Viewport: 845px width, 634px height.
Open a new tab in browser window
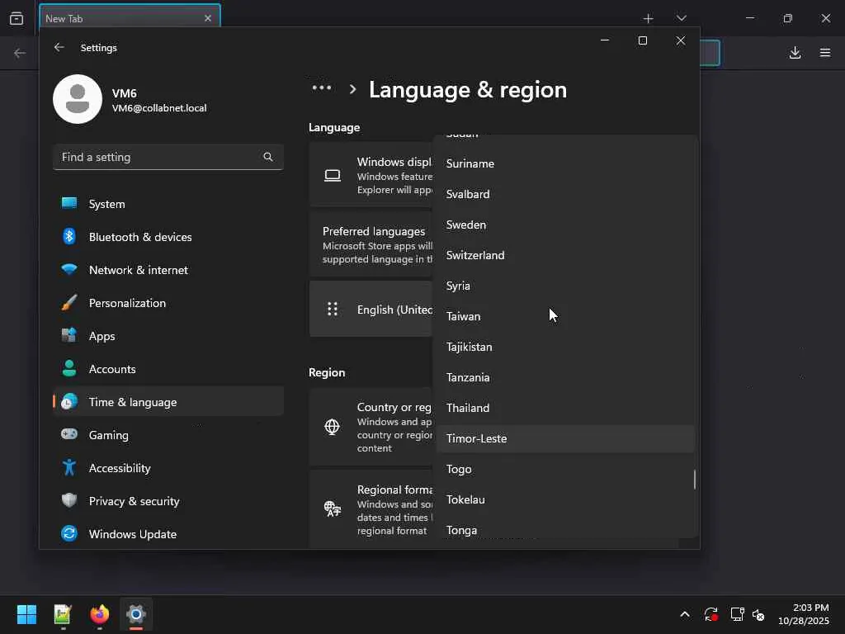pyautogui.click(x=649, y=18)
